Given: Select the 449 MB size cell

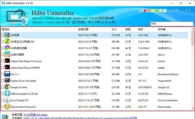Looking at the screenshot, I should 115,42.
